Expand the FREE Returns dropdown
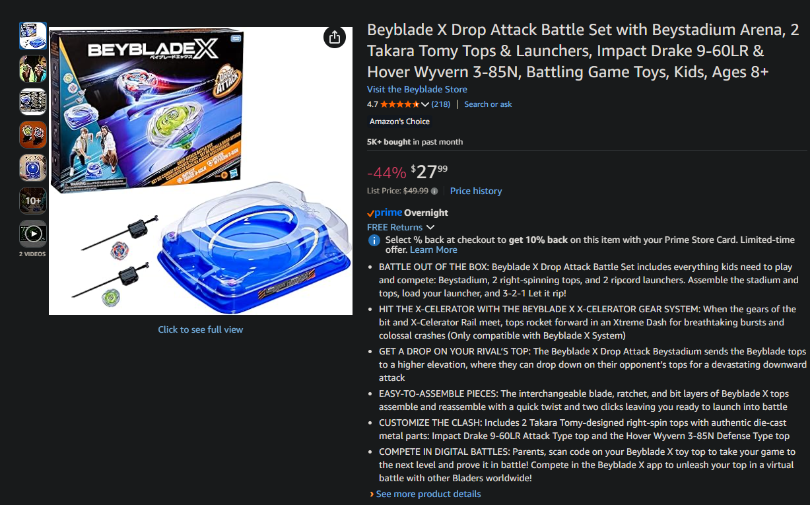Image resolution: width=810 pixels, height=505 pixels. pyautogui.click(x=401, y=227)
